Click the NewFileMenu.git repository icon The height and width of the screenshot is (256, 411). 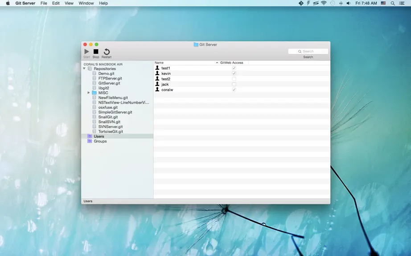point(94,97)
